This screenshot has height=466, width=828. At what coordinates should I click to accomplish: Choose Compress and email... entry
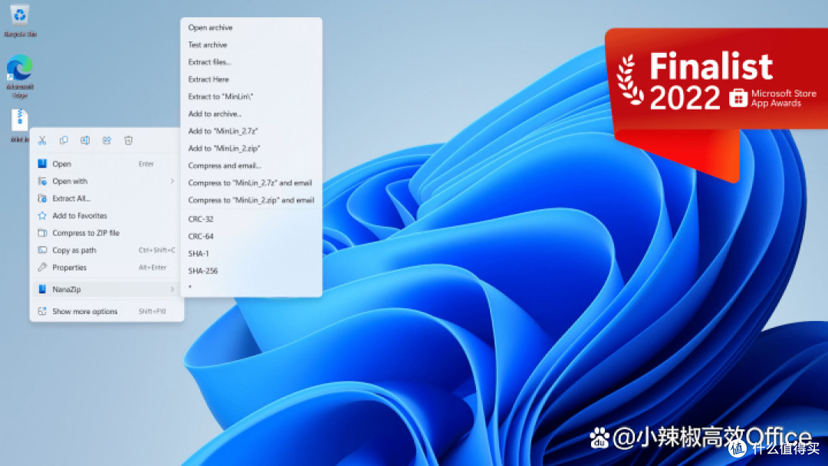[x=251, y=166]
